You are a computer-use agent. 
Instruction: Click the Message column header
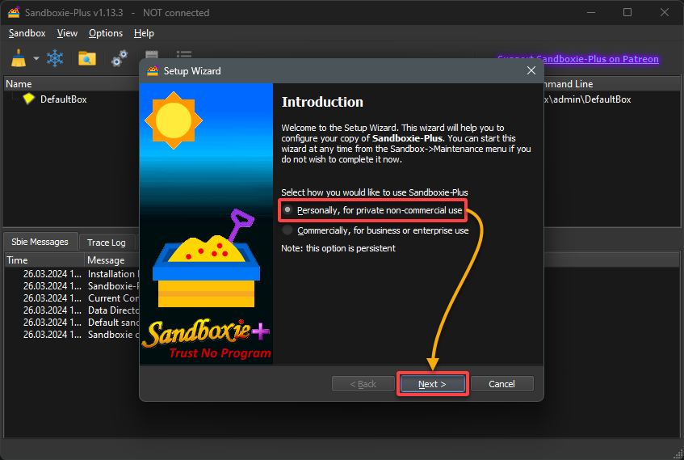point(112,260)
